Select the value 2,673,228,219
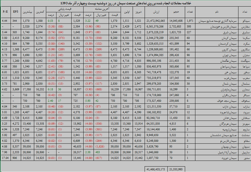 155,32
